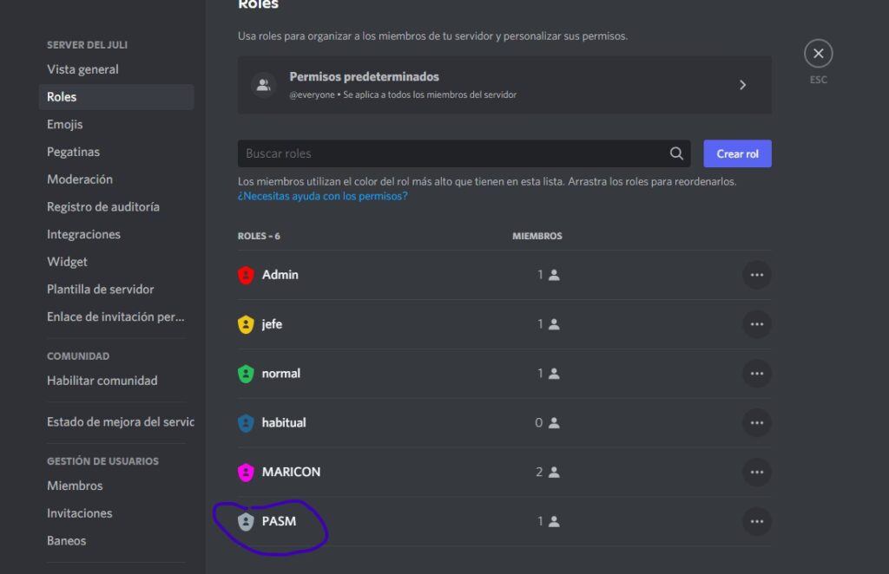Open the three-dot menu for Admin role
This screenshot has width=889, height=574.
(756, 275)
